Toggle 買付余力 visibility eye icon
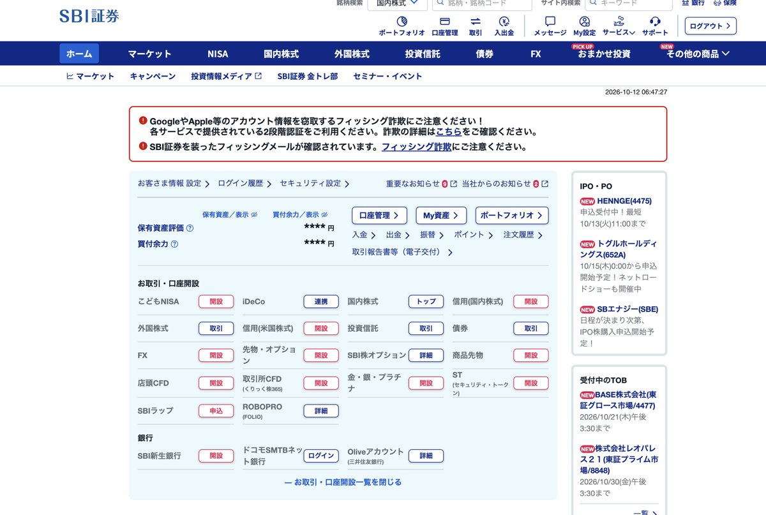Viewport: 766px width, 515px height. click(324, 214)
